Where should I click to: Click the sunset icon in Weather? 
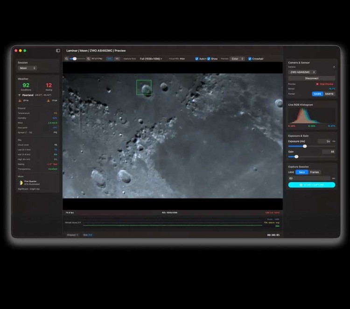(49, 101)
